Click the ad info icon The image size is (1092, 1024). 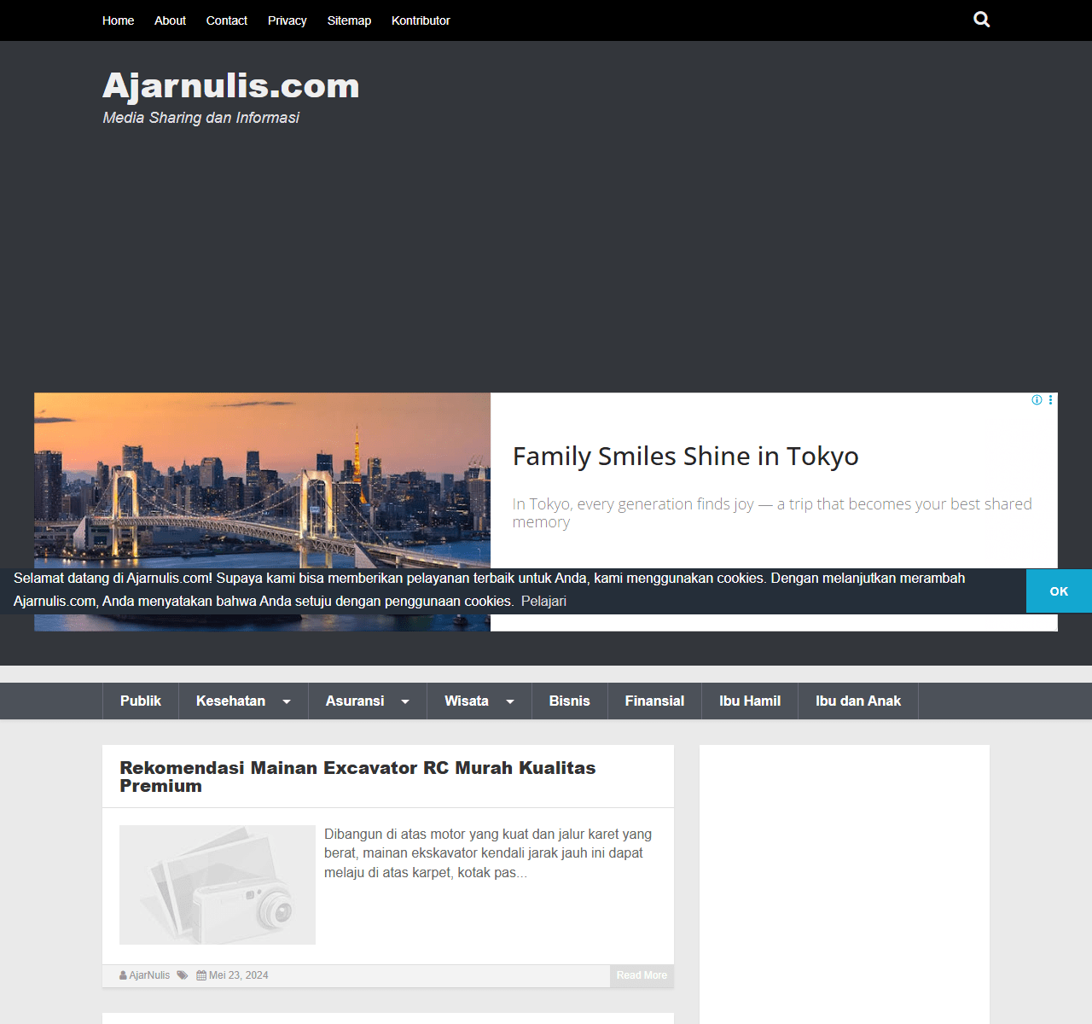[x=1037, y=400]
